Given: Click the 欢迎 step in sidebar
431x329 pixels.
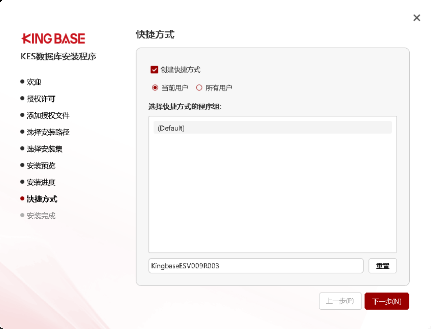Looking at the screenshot, I should tap(34, 82).
